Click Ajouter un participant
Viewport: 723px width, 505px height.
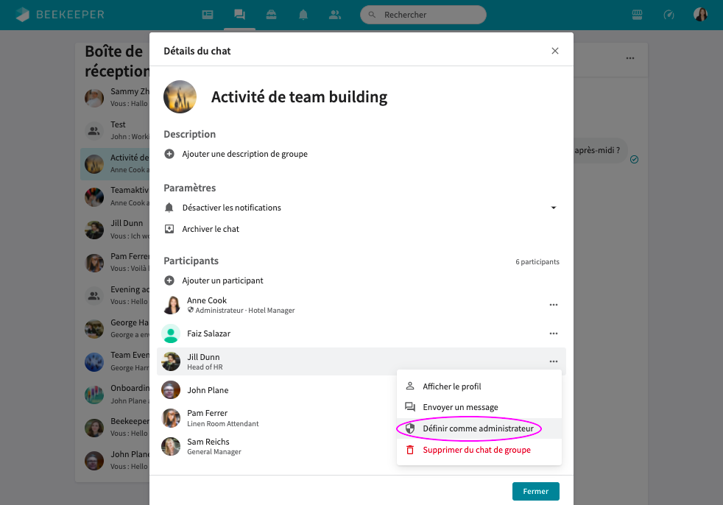pos(222,280)
